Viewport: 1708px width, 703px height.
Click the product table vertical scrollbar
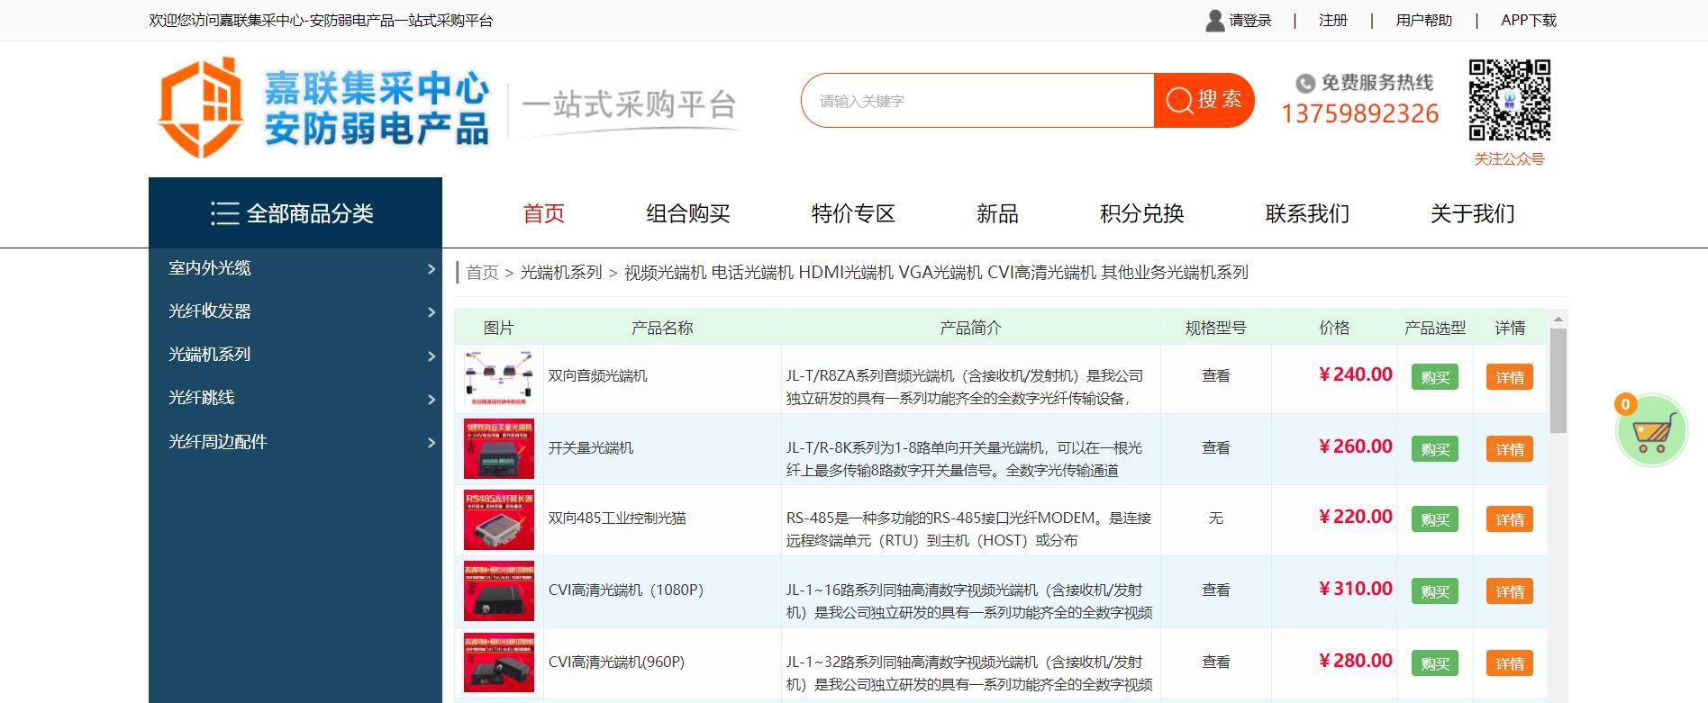coord(1558,381)
